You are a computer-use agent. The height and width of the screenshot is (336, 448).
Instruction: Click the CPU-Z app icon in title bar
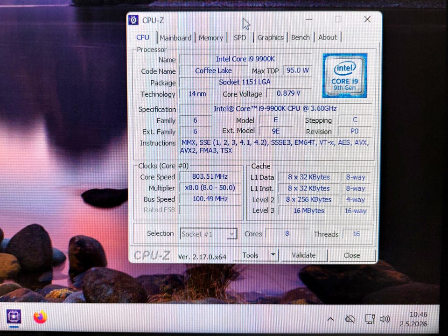(x=133, y=20)
